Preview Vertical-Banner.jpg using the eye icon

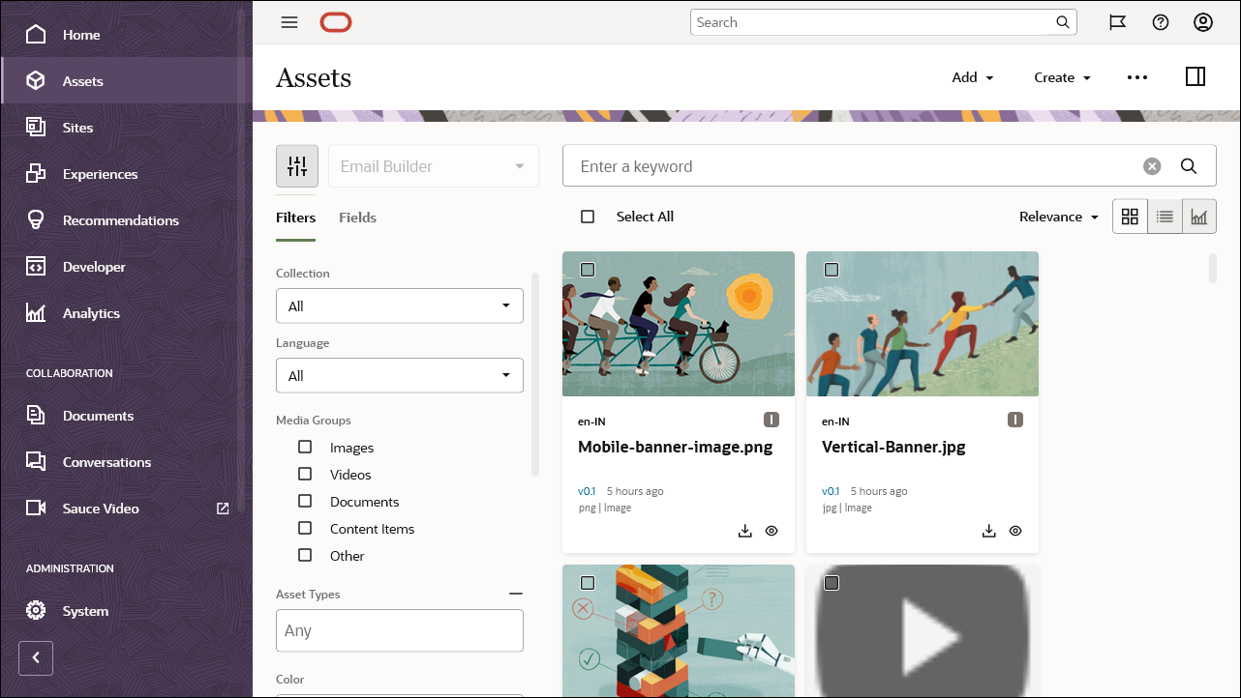coord(1015,530)
